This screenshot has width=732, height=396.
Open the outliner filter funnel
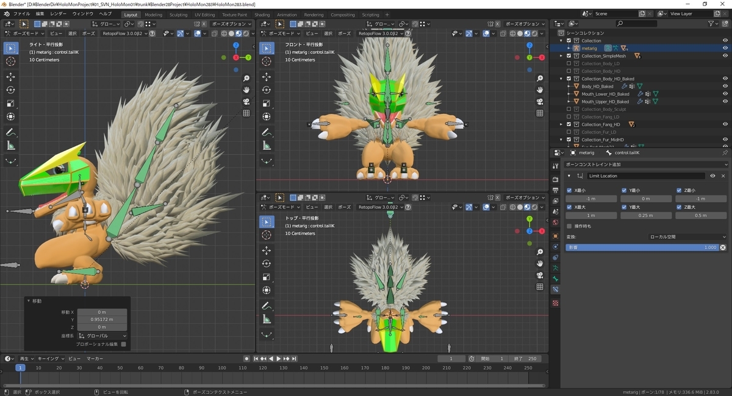coord(712,23)
